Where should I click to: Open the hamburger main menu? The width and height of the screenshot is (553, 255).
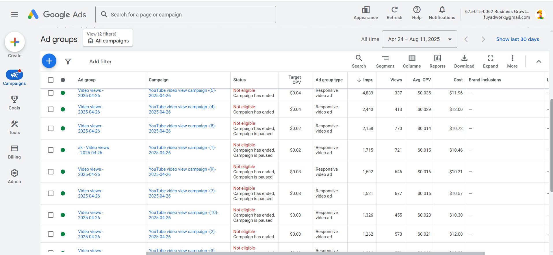pos(14,14)
